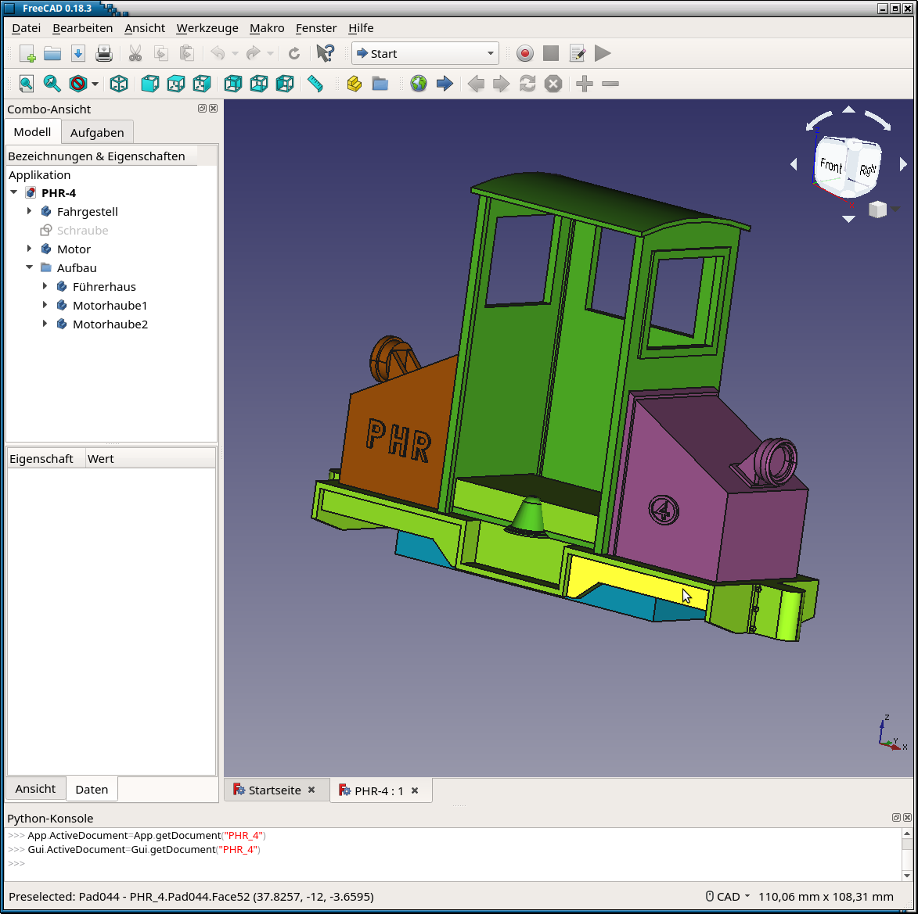Stop macro recording square icon

550,53
